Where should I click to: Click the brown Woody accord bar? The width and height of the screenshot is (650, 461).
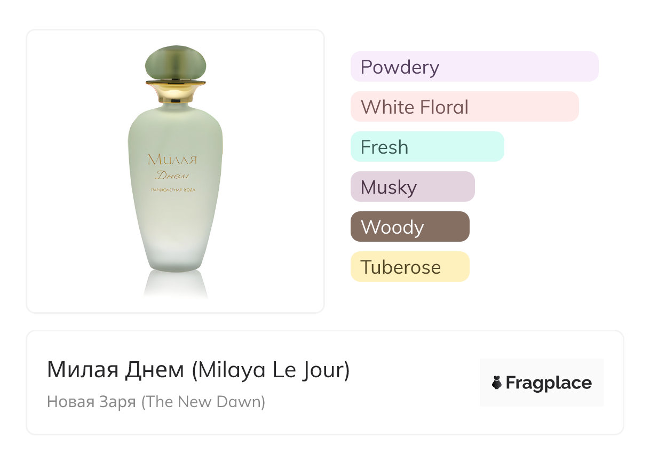409,227
